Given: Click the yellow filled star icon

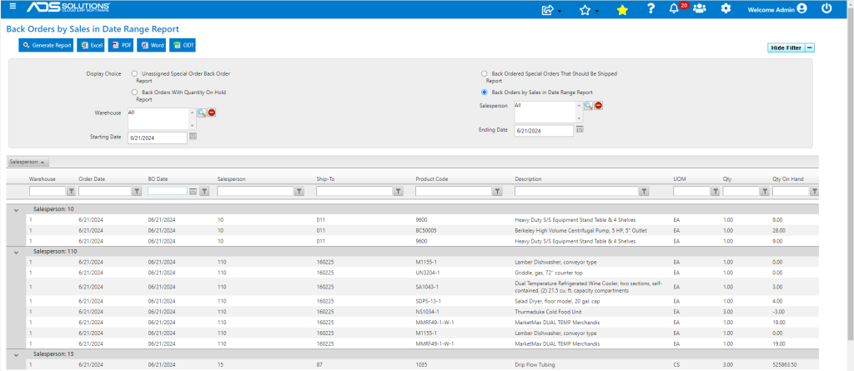Looking at the screenshot, I should (622, 9).
